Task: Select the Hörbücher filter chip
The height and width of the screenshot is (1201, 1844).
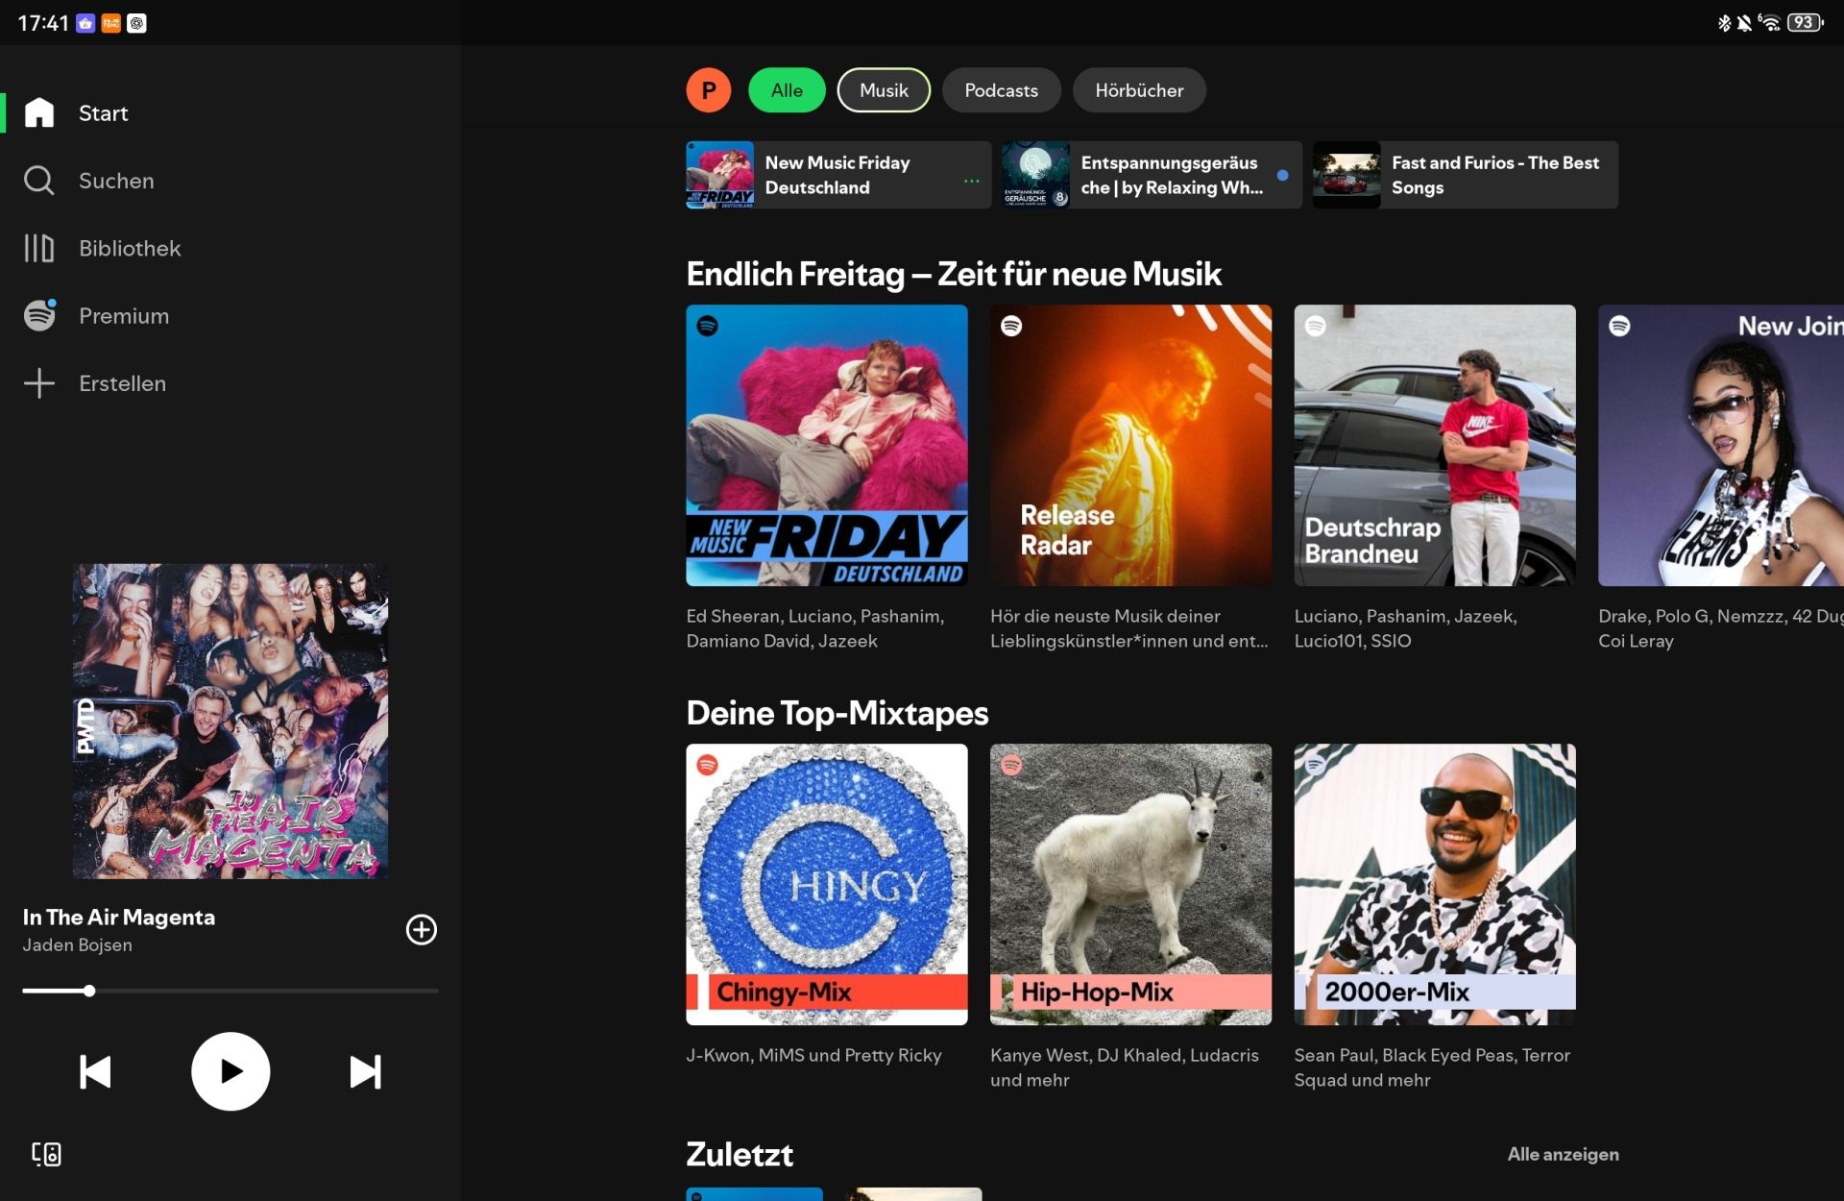Action: pyautogui.click(x=1139, y=90)
